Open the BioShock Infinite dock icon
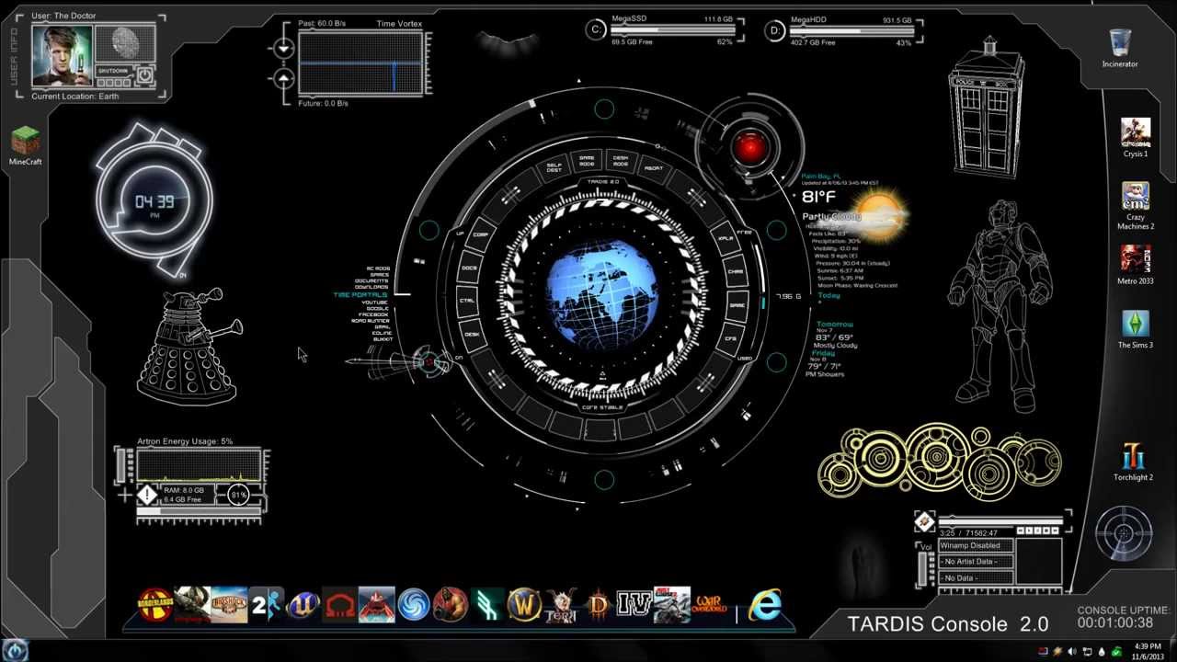Image resolution: width=1177 pixels, height=662 pixels. [x=229, y=605]
